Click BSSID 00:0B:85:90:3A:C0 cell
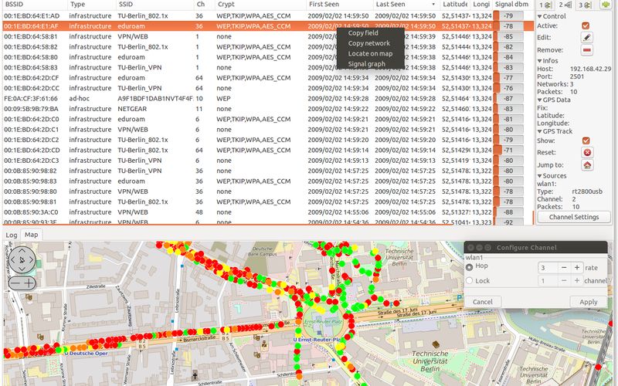This screenshot has width=618, height=386. coord(31,212)
